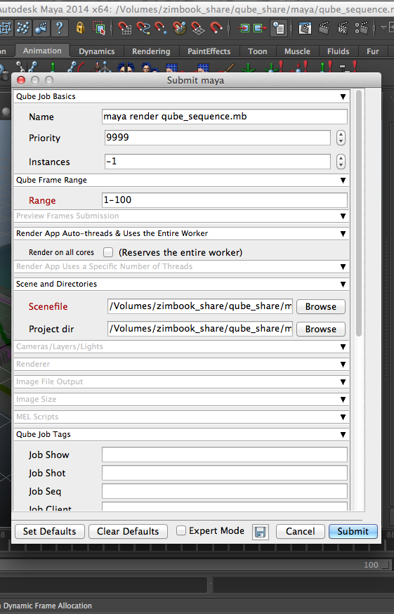
Task: Switch to the Dynamics shelf tab
Action: tap(97, 51)
